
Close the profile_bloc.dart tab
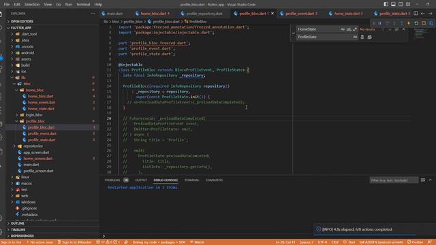pyautogui.click(x=272, y=14)
